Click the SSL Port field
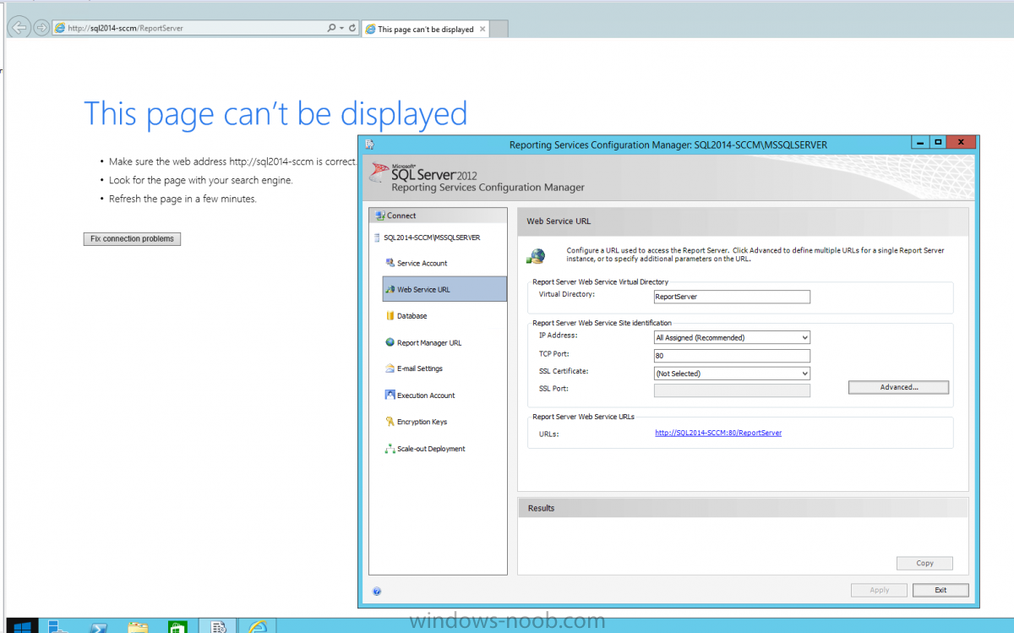Image resolution: width=1014 pixels, height=633 pixels. (732, 390)
